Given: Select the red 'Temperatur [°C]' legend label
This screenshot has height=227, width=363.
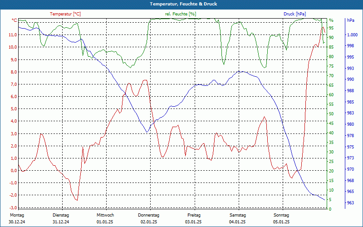Looking at the screenshot, I should [65, 14].
